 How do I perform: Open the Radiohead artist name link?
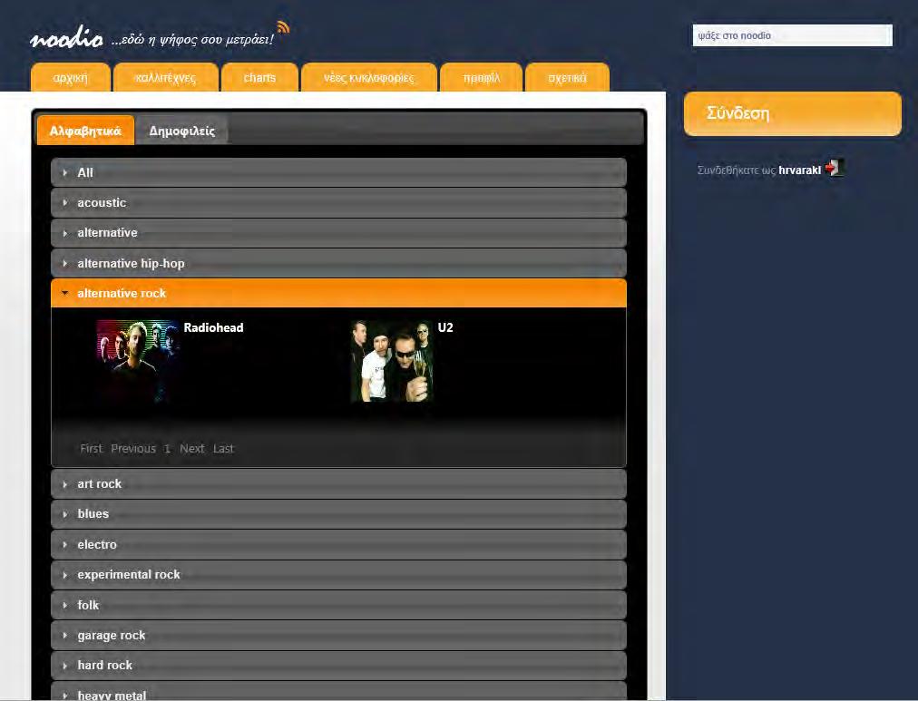click(x=214, y=327)
